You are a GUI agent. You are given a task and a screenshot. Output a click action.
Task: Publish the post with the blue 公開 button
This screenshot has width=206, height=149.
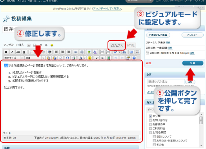[x=193, y=63]
